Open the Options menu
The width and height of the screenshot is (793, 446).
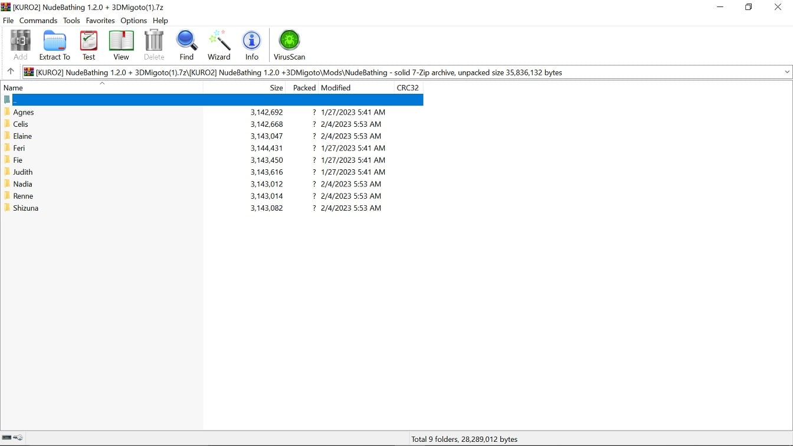click(x=133, y=21)
